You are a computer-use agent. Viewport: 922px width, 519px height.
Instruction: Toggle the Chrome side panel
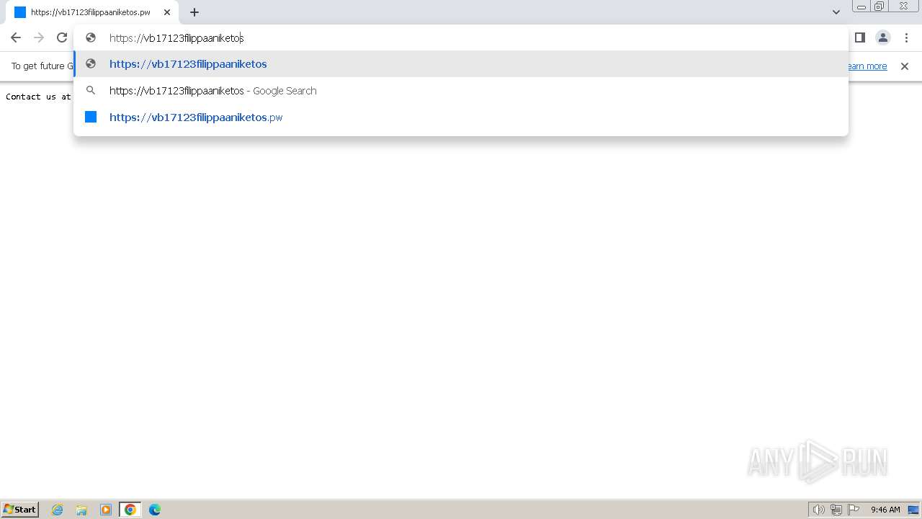pos(859,37)
